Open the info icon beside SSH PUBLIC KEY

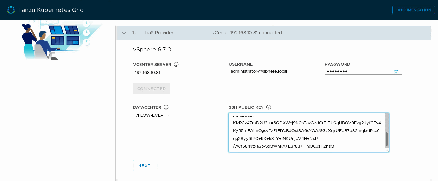268,107
